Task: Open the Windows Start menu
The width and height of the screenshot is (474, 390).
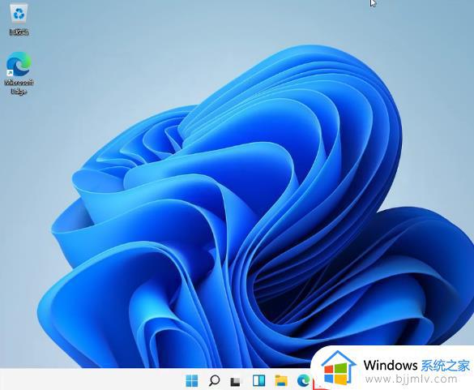Action: point(192,380)
